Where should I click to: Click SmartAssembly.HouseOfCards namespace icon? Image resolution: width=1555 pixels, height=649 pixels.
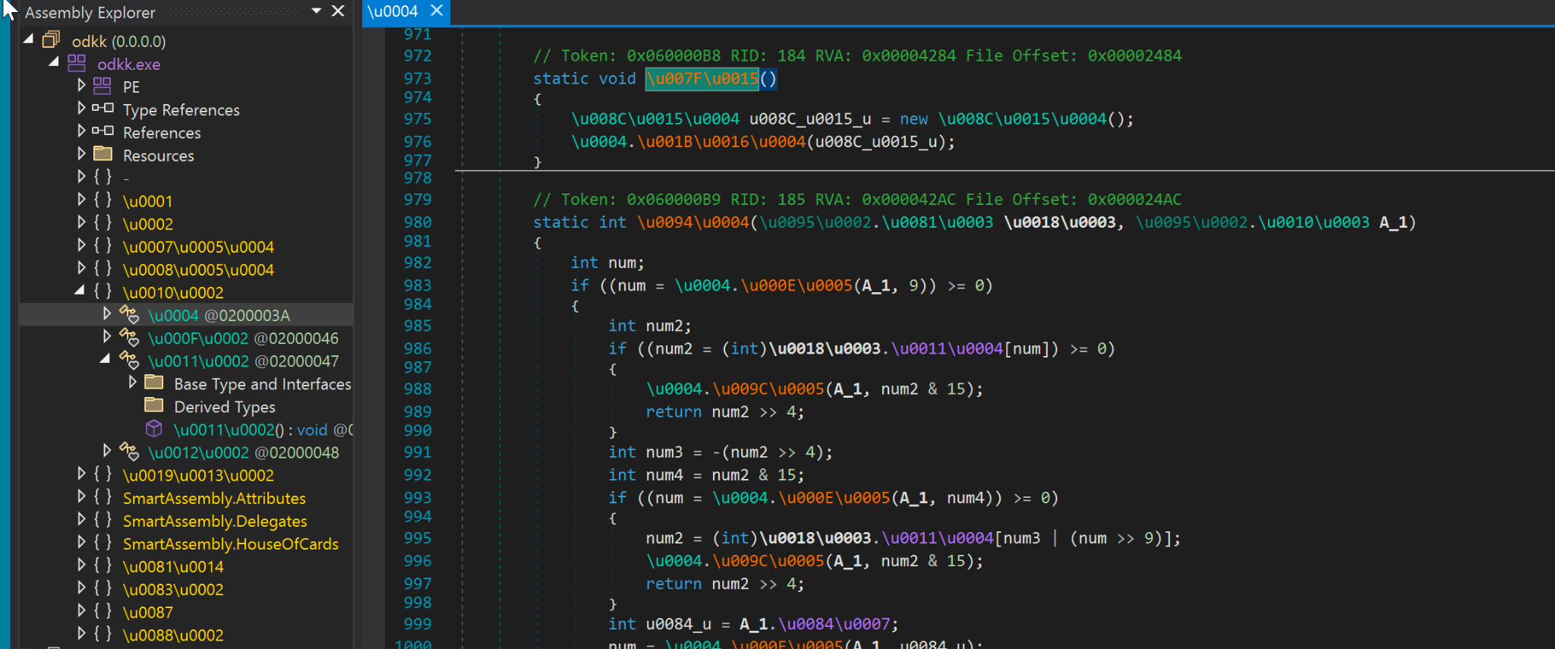[103, 543]
